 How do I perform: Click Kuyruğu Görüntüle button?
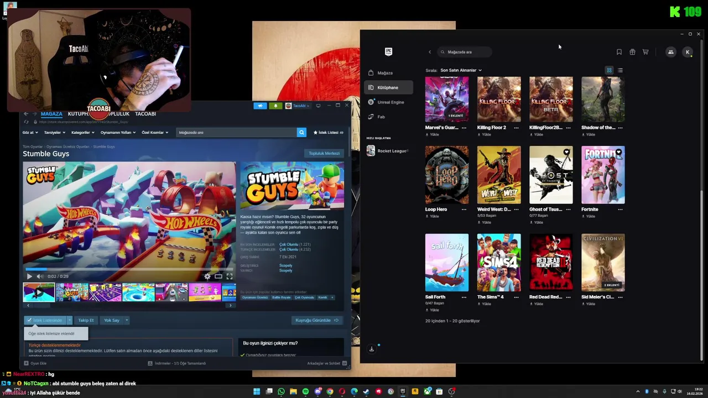(x=317, y=320)
